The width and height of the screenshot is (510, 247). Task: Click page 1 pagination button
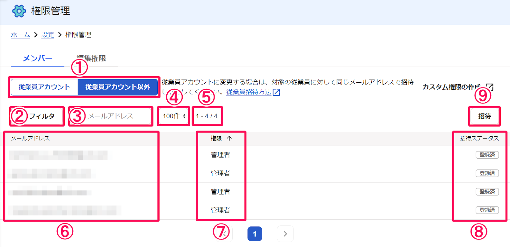pyautogui.click(x=255, y=234)
